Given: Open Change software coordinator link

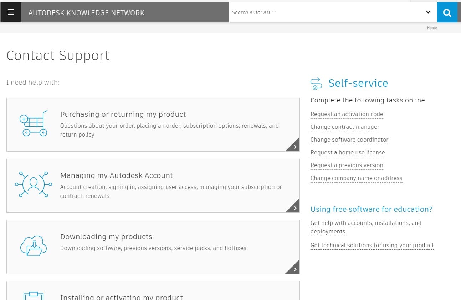Looking at the screenshot, I should 349,140.
